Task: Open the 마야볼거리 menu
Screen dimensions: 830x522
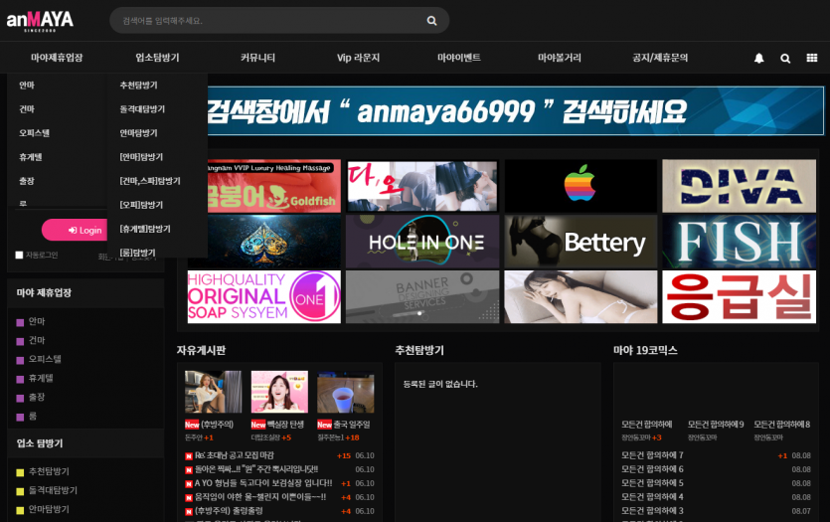Action: tap(560, 58)
